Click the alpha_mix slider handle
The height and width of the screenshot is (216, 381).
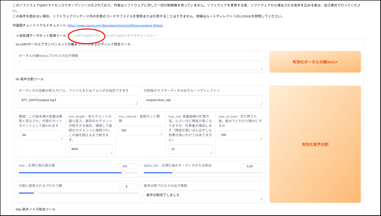(x=174, y=173)
